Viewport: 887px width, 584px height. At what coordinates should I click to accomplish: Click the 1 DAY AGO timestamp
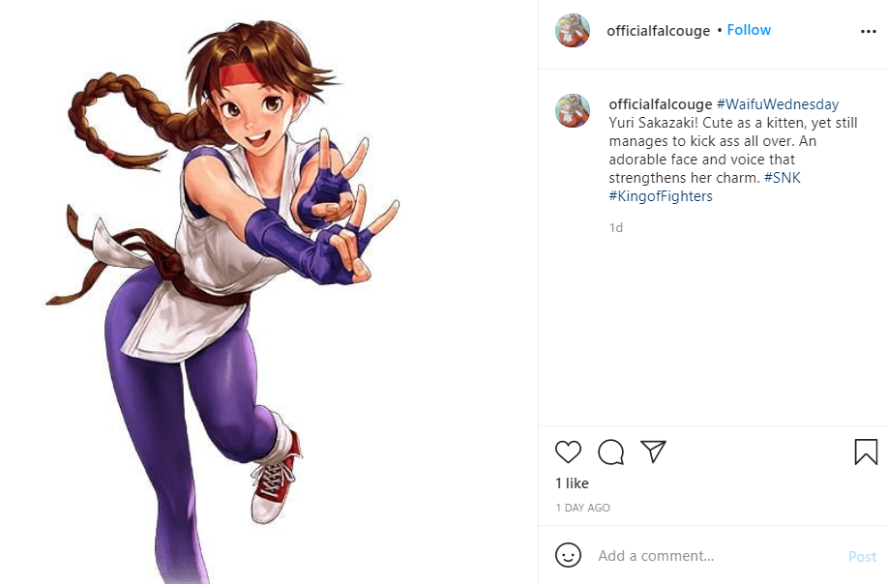pyautogui.click(x=582, y=508)
